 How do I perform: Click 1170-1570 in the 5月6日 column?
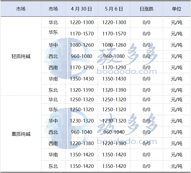(114, 34)
